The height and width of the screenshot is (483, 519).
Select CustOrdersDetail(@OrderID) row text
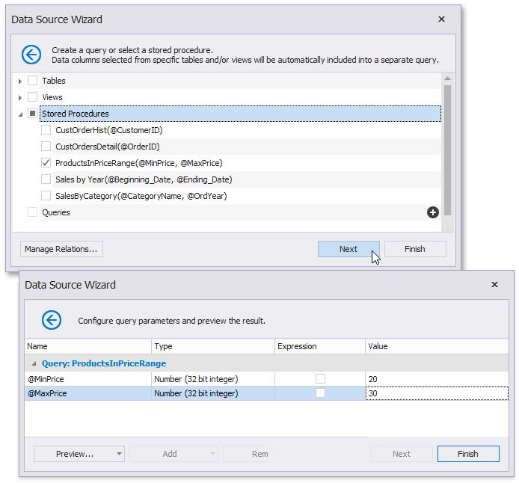[x=108, y=147]
